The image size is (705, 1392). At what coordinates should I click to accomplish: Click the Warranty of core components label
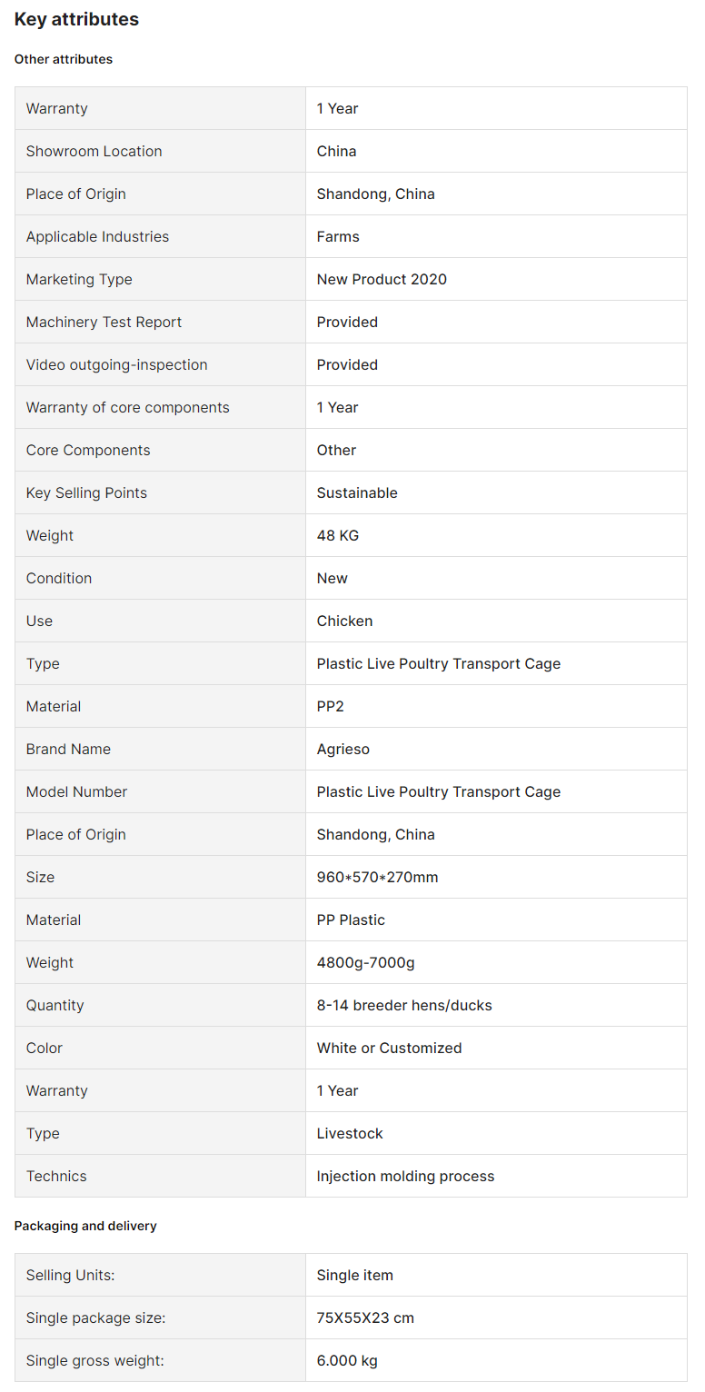coord(127,407)
